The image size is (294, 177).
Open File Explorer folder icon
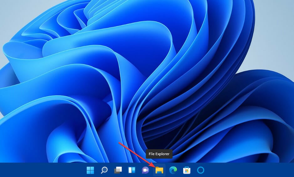(x=159, y=170)
